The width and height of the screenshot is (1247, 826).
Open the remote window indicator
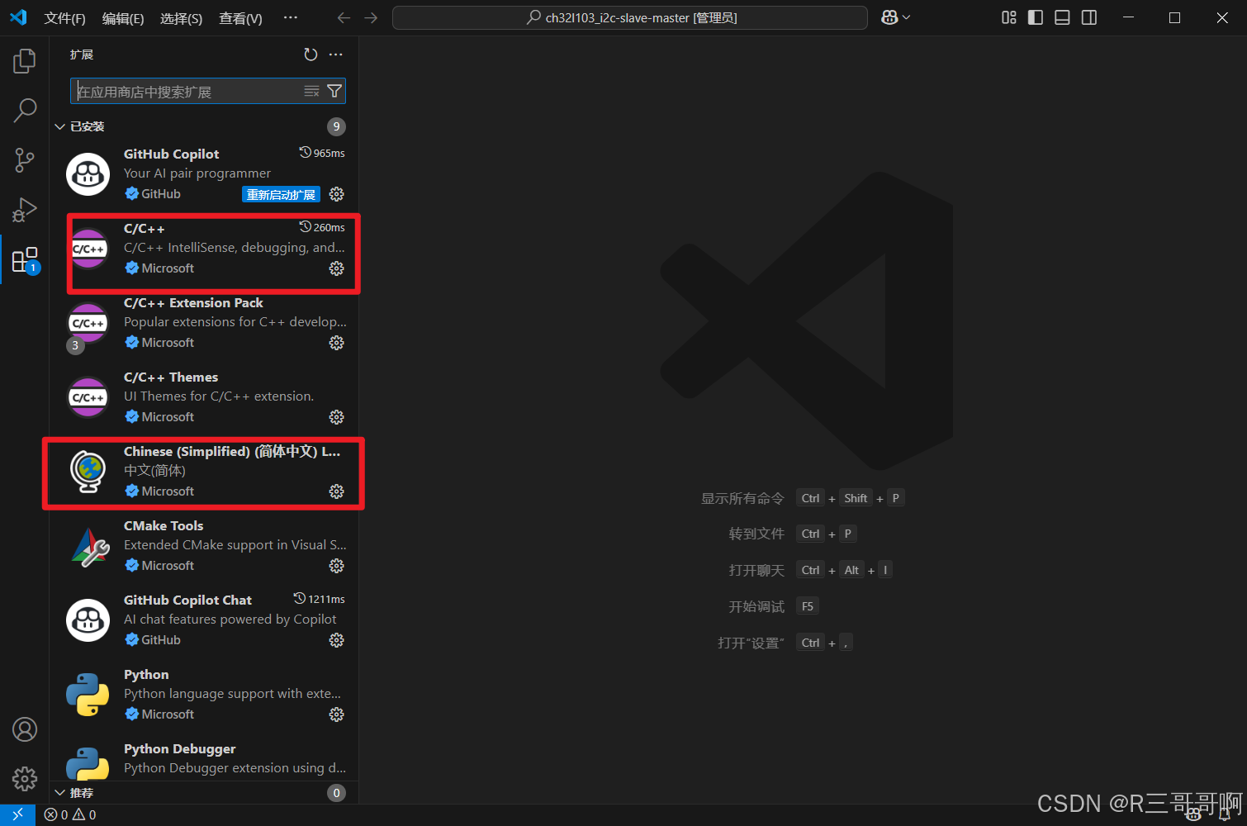click(17, 814)
